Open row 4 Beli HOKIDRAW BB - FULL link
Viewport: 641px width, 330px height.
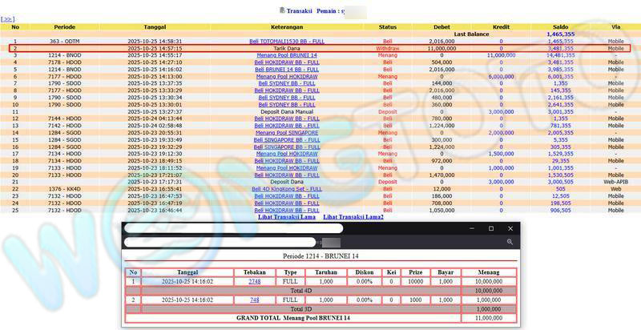point(286,62)
